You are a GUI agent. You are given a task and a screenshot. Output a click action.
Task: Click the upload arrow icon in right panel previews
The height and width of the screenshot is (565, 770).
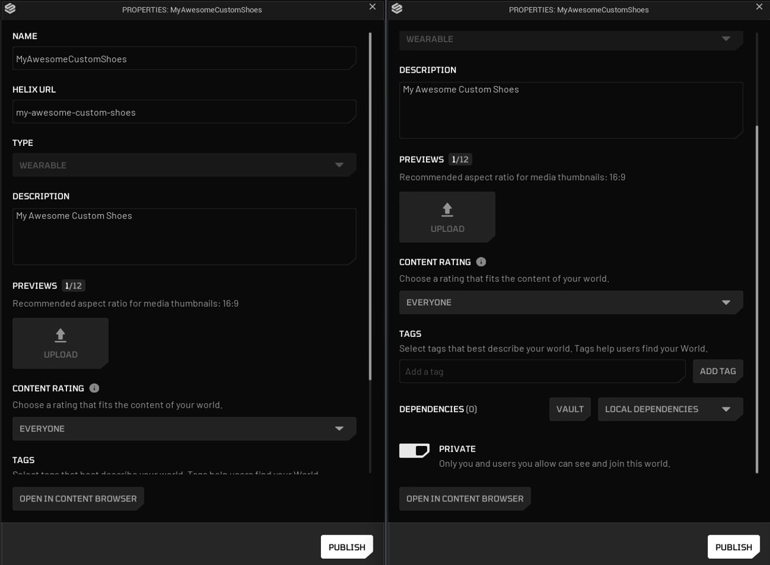[x=447, y=210]
